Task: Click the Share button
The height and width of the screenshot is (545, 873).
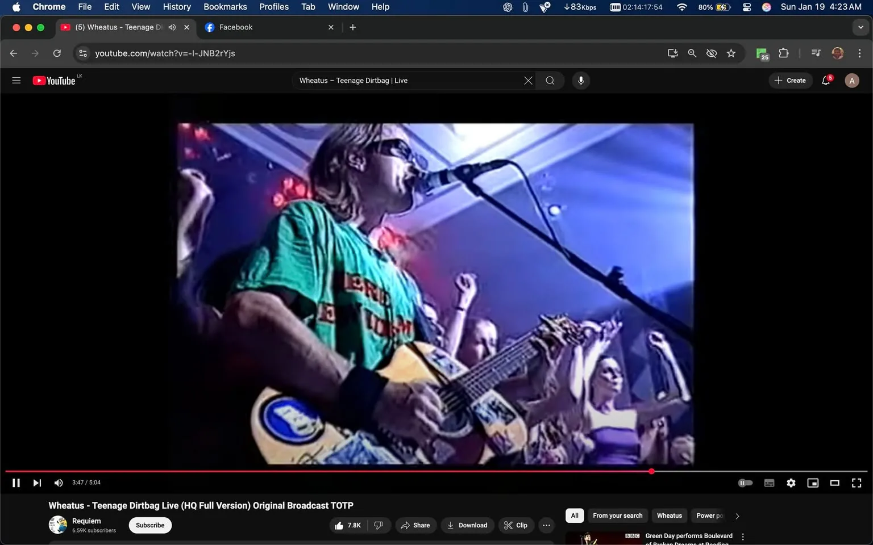Action: pos(415,525)
